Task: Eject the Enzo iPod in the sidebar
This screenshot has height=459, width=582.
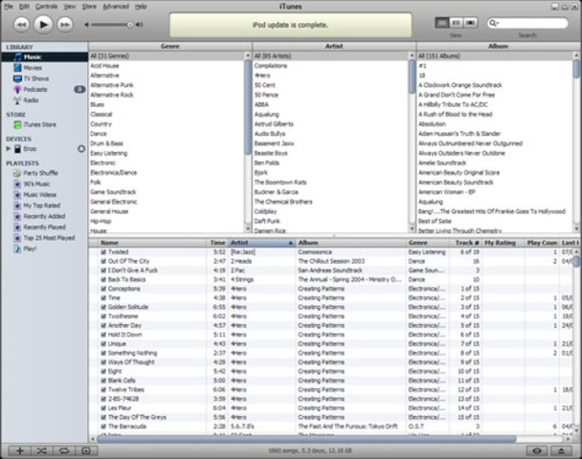Action: (x=81, y=148)
